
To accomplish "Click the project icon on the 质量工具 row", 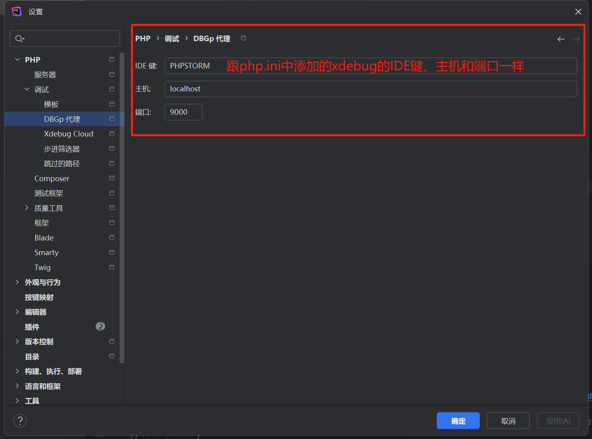I will [x=112, y=208].
